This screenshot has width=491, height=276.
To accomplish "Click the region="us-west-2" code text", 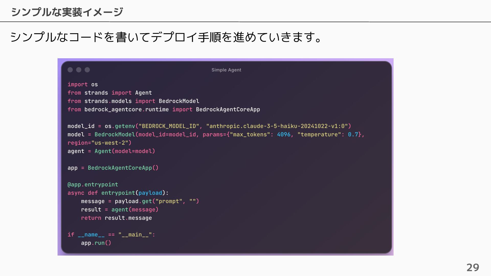I will pyautogui.click(x=99, y=143).
